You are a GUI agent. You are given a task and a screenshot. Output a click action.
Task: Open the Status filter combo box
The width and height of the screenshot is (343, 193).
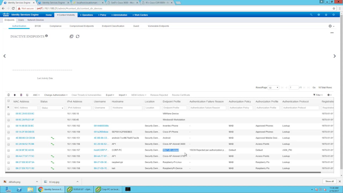52,108
